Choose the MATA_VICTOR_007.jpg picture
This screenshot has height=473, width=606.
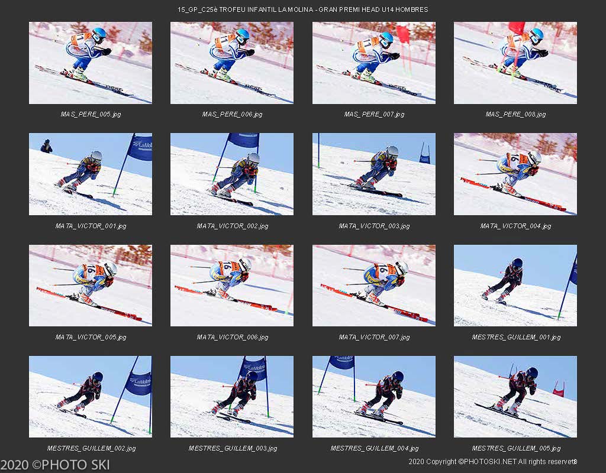click(374, 286)
